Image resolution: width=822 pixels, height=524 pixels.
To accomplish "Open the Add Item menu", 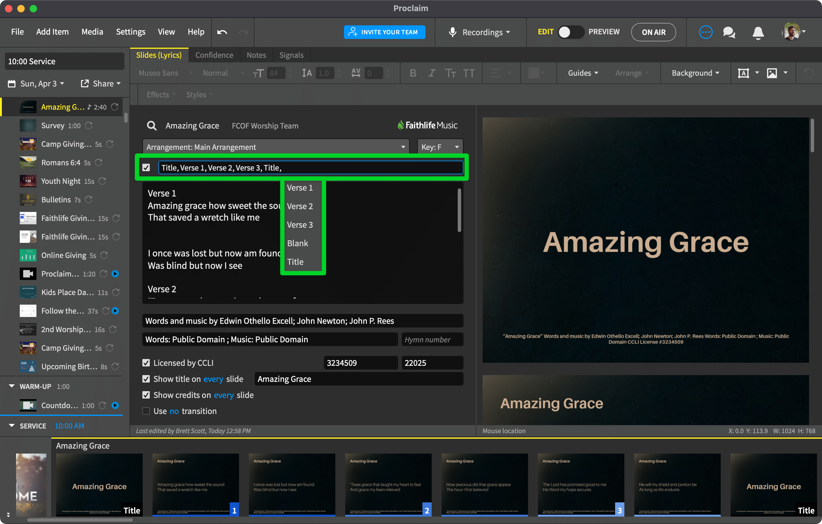I will 52,32.
